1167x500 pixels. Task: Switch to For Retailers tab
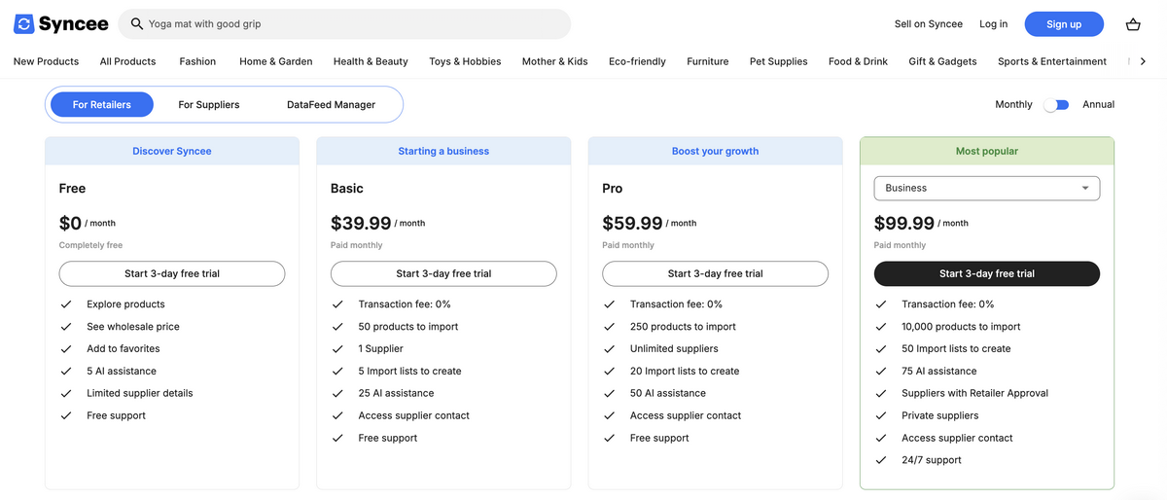click(x=102, y=105)
